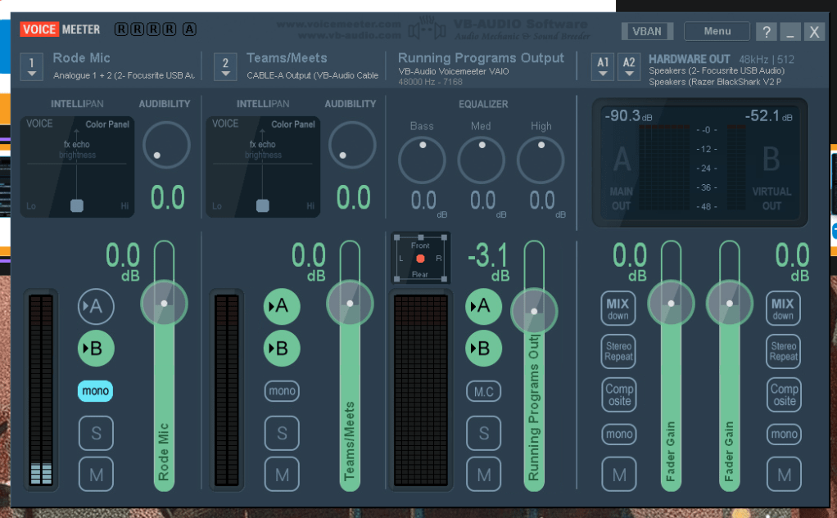Screen dimensions: 837x518
Task: Toggle Teams/Meets routing to bus A
Action: click(x=282, y=306)
